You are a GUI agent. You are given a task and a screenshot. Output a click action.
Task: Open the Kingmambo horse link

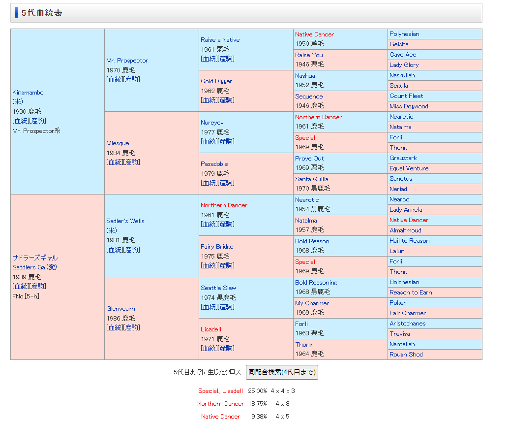point(28,93)
